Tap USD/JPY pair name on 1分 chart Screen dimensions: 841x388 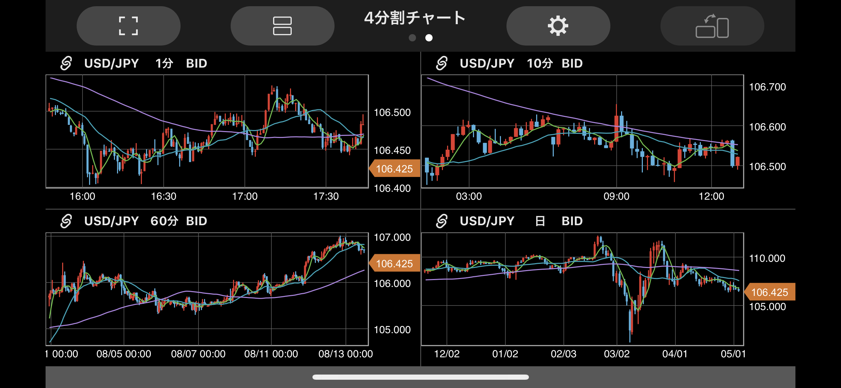pyautogui.click(x=112, y=63)
